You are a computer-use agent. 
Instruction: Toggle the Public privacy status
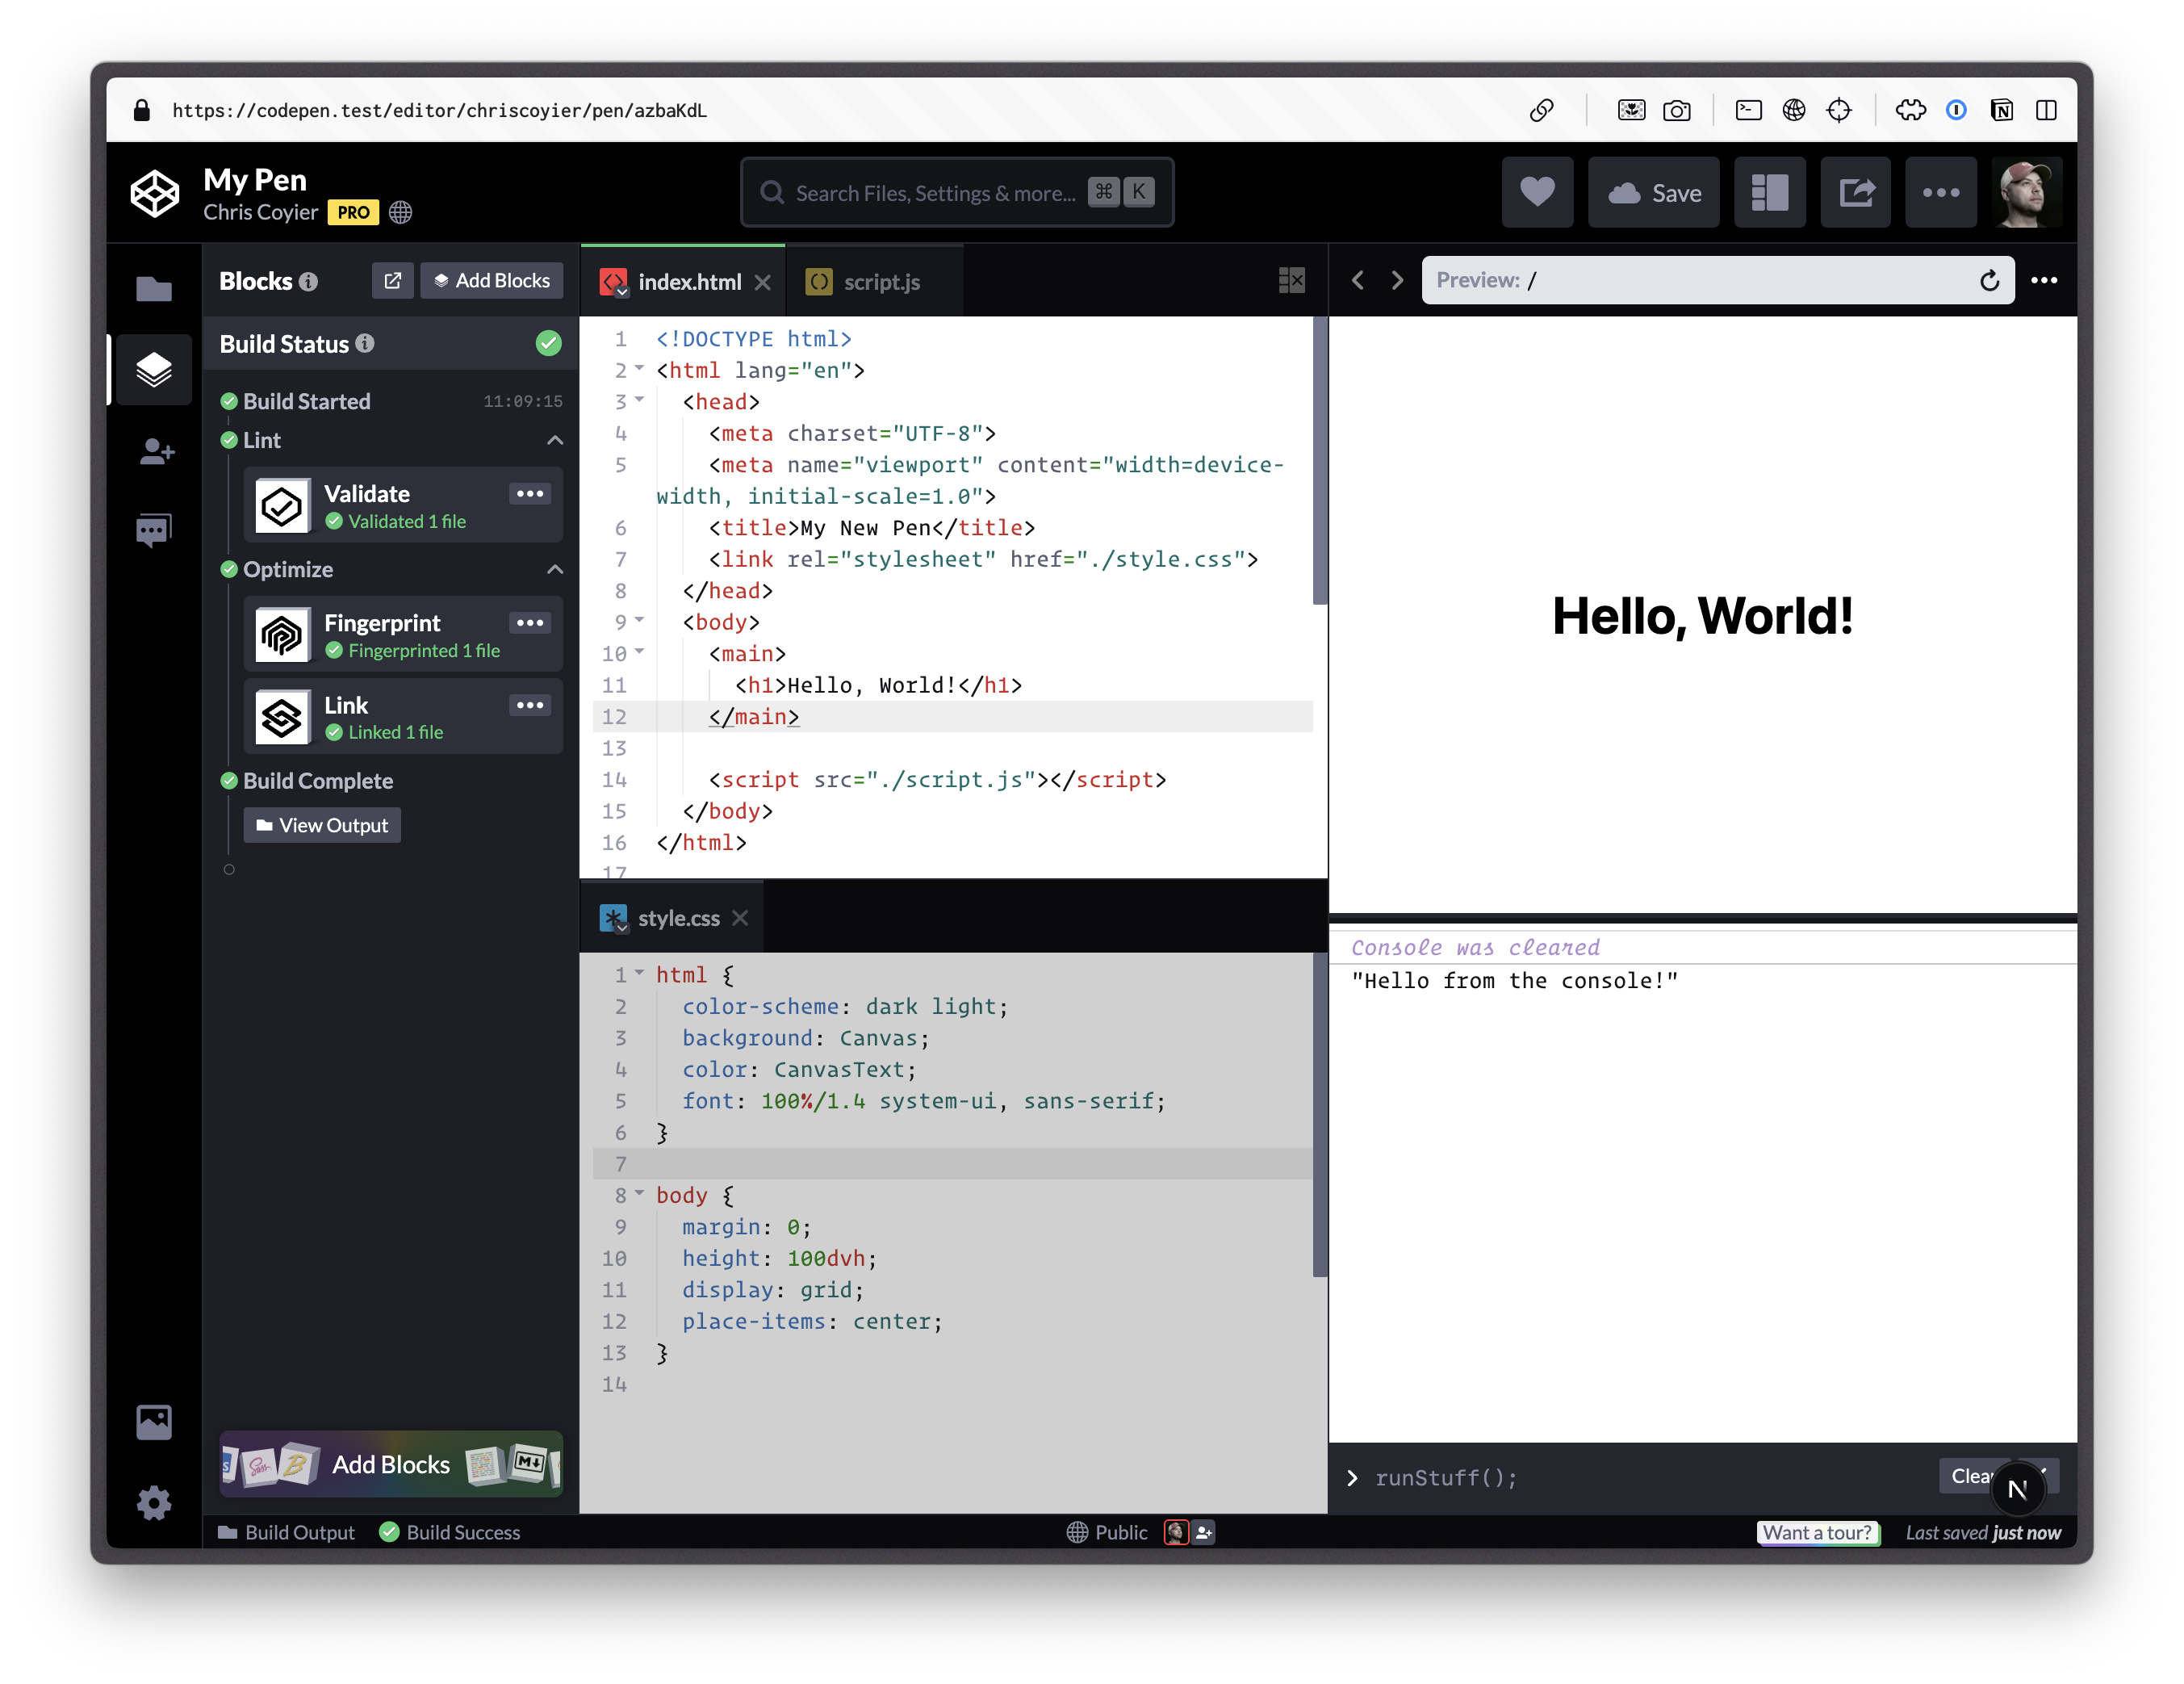coord(1107,1531)
